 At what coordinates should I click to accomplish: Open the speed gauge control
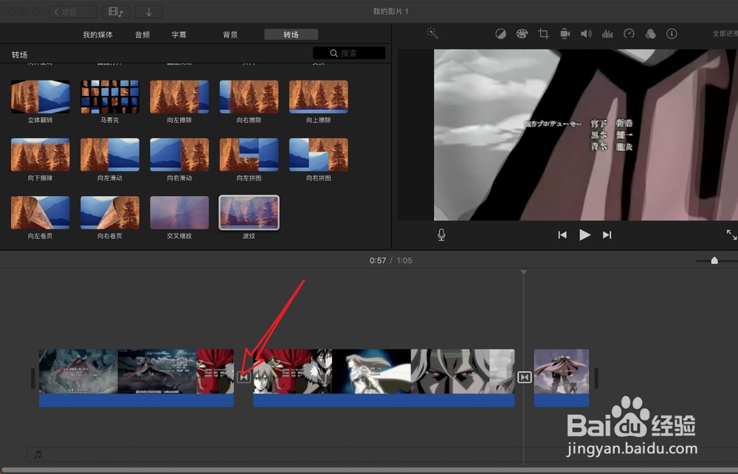(629, 34)
